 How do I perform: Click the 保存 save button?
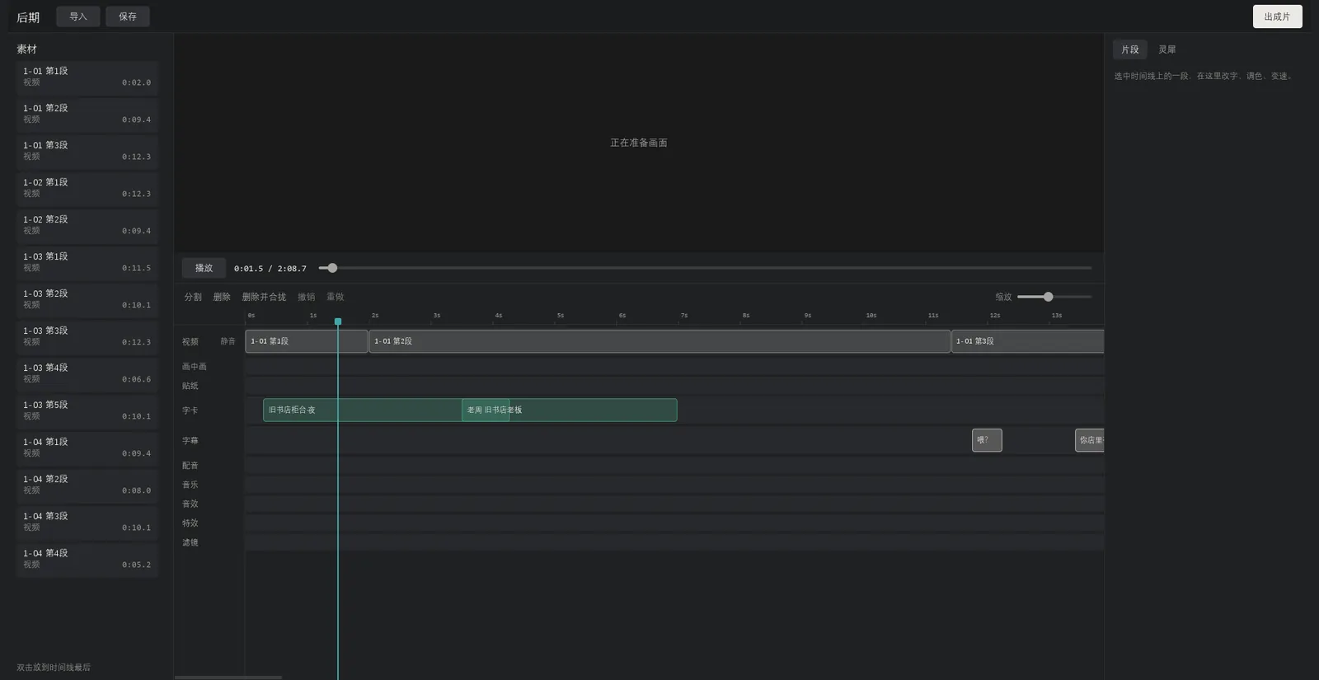click(128, 16)
